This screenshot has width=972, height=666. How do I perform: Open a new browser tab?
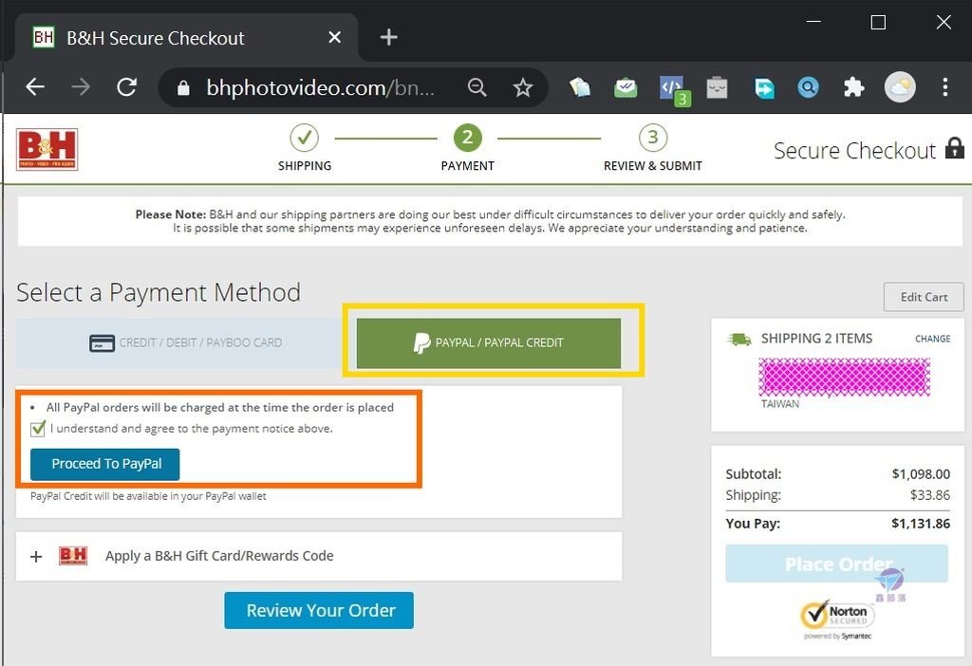pos(388,38)
